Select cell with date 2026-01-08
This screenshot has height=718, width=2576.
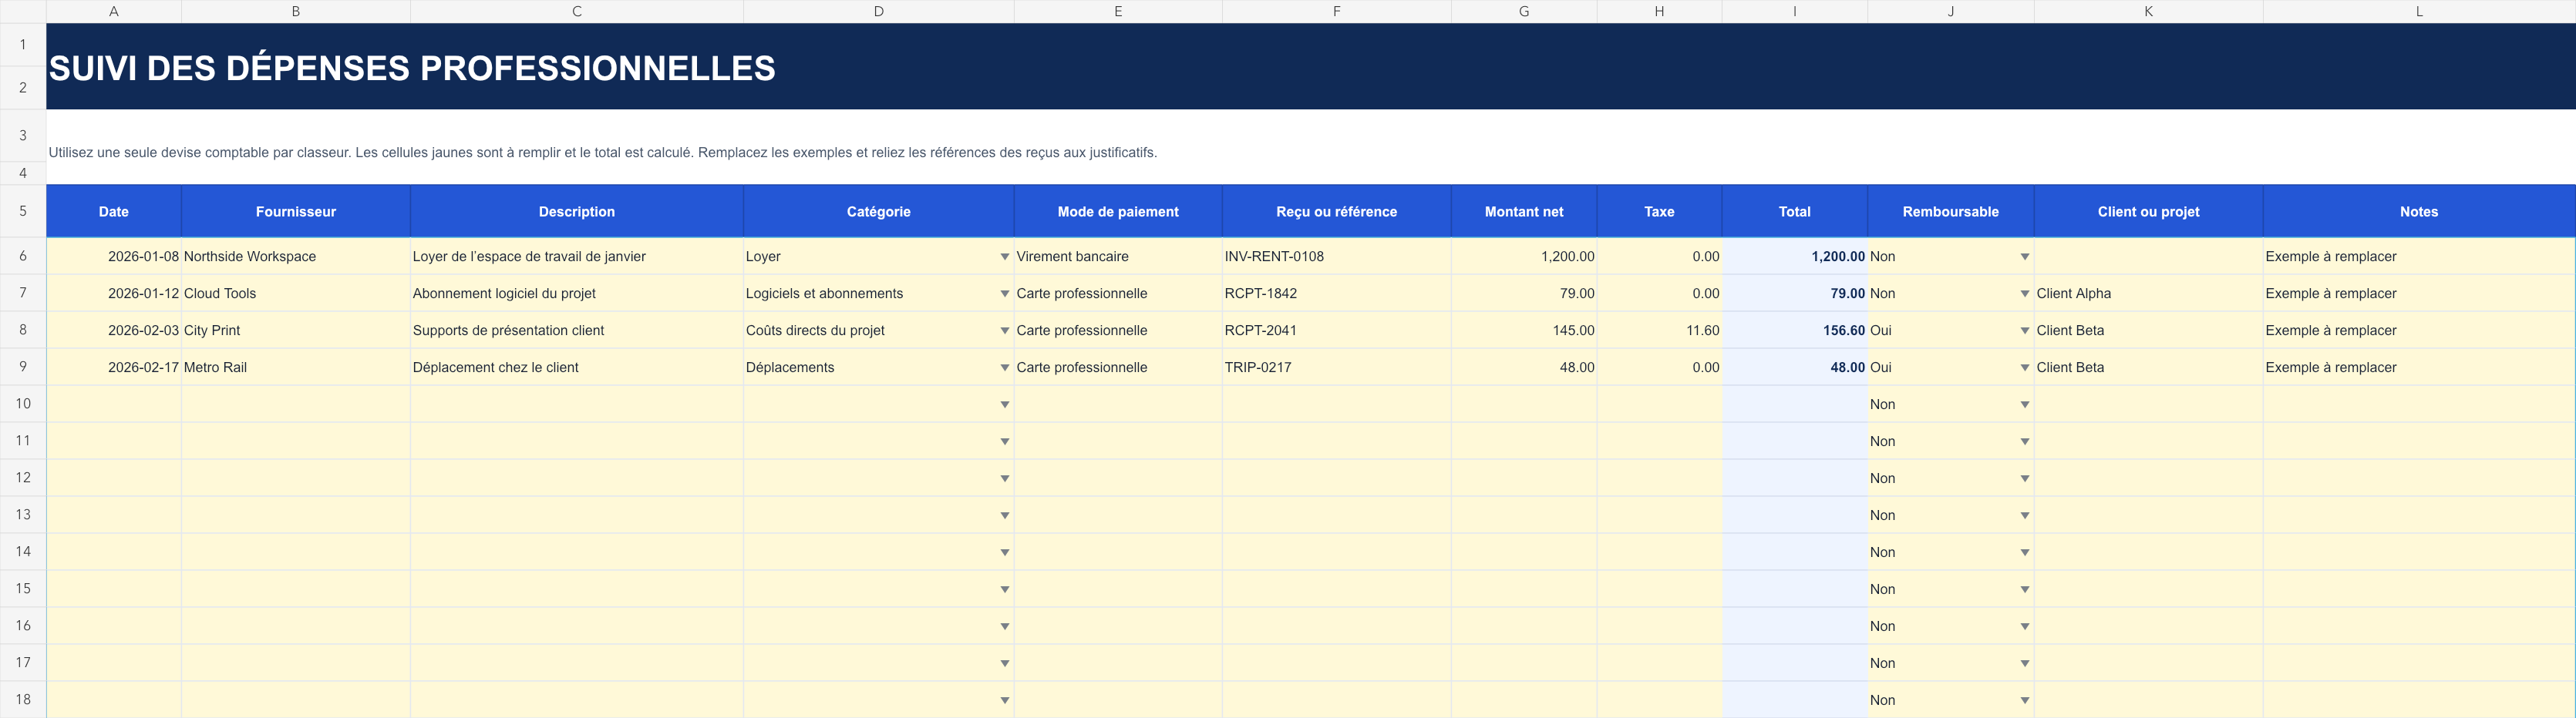114,257
